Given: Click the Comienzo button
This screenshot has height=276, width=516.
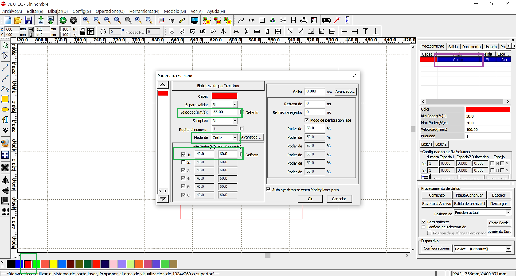Looking at the screenshot, I should pyautogui.click(x=437, y=195).
